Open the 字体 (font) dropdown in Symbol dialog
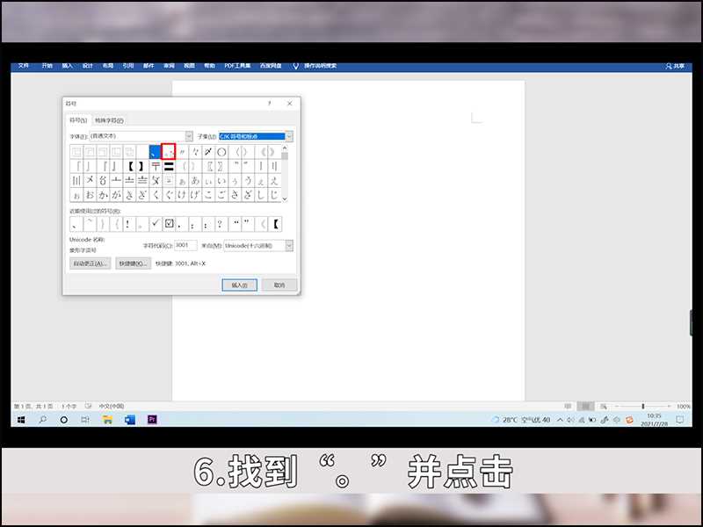The height and width of the screenshot is (527, 703). (187, 136)
